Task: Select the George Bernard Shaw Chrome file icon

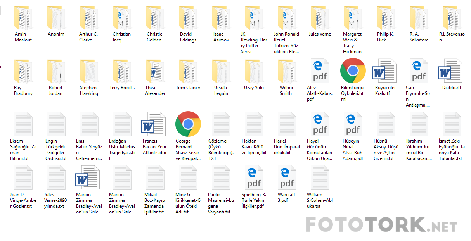Action: (x=188, y=124)
